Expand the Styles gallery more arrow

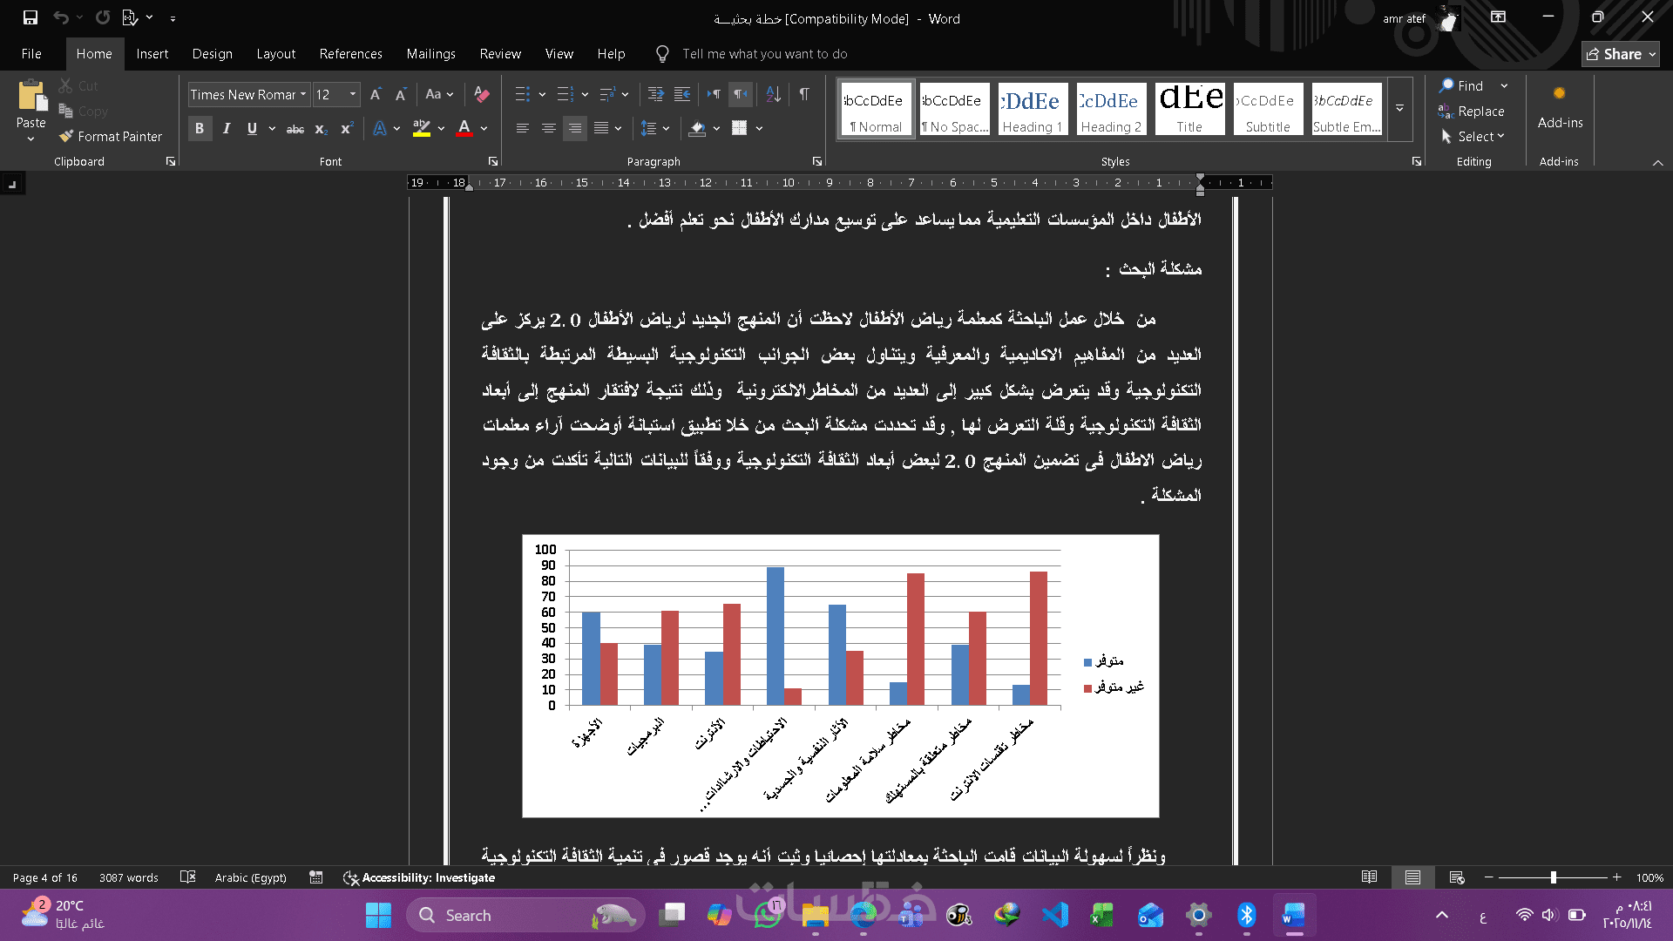pyautogui.click(x=1399, y=109)
